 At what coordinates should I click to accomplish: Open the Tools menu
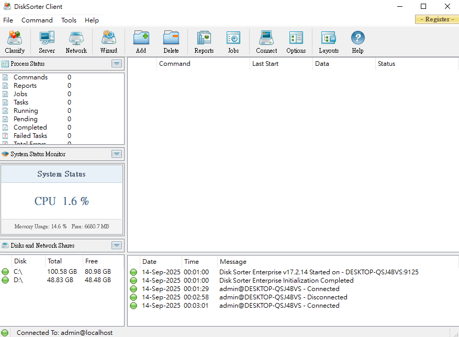point(69,20)
